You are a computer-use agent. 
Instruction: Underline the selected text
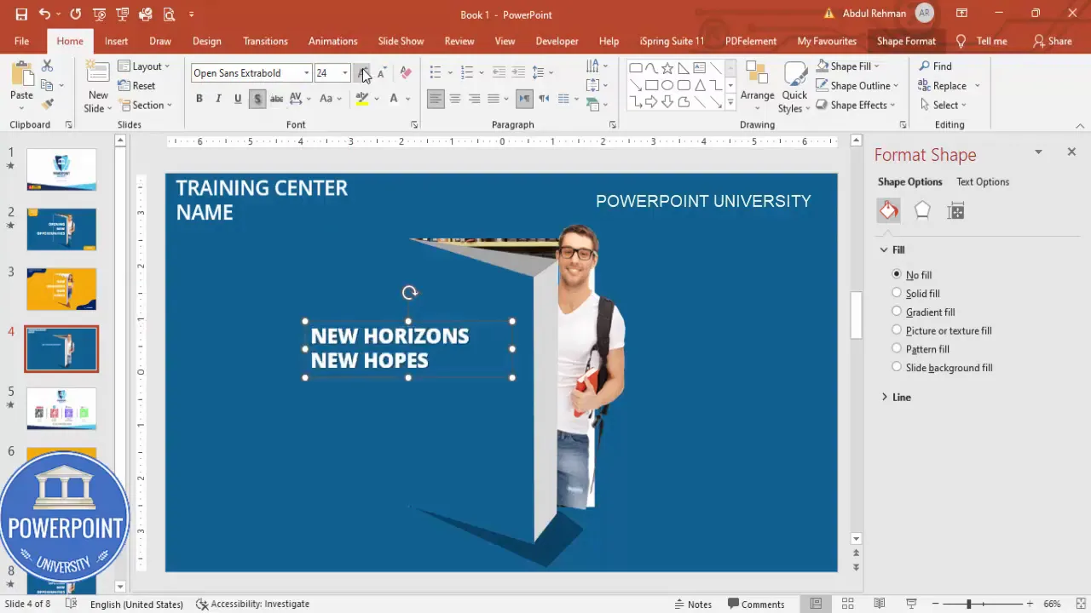click(x=238, y=99)
